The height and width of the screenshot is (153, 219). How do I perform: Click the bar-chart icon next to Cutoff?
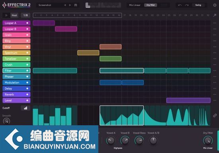pos(25,108)
